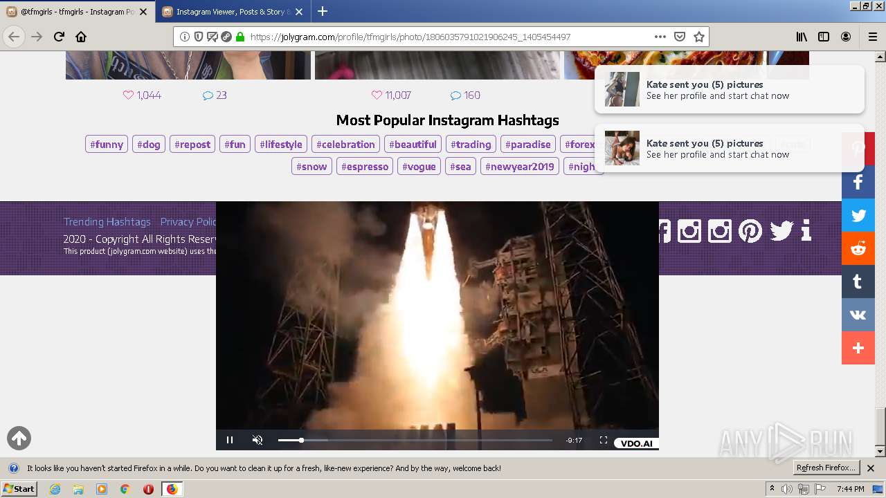Viewport: 886px width, 498px height.
Task: Save page to Pocket
Action: tap(680, 37)
